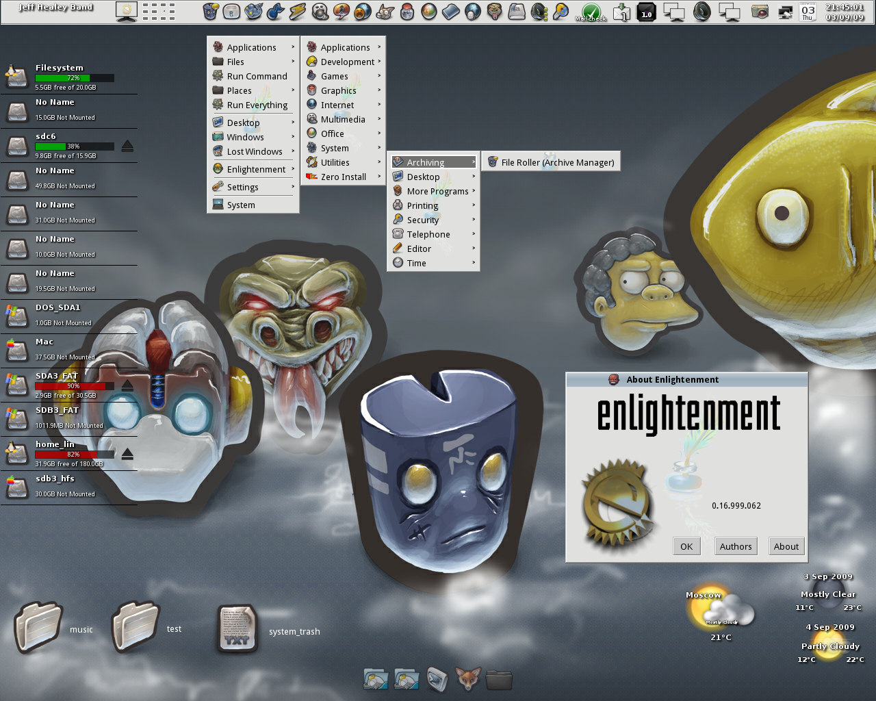Screen dimensions: 876x701
Task: Open the red speech bubble chat launcher
Action: pos(342,12)
